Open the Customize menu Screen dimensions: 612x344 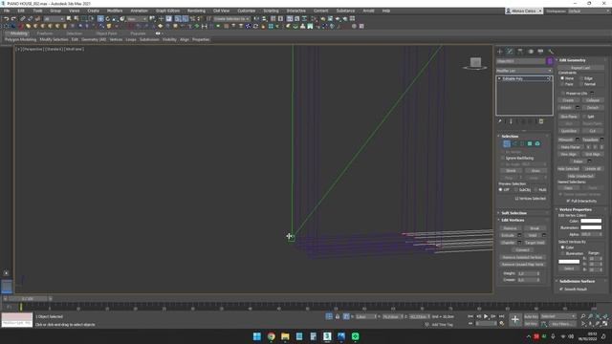pyautogui.click(x=247, y=11)
